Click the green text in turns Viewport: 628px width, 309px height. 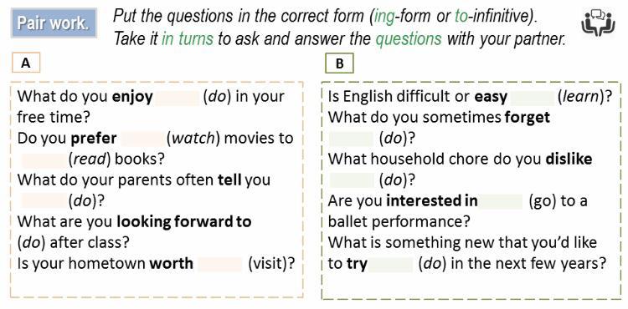coord(188,38)
